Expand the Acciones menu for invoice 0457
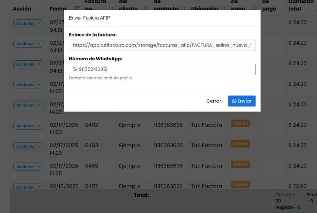 28,187
